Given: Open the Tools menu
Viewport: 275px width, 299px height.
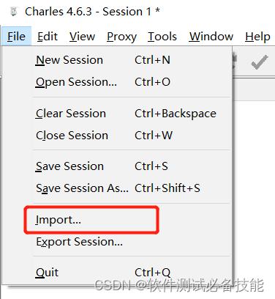Looking at the screenshot, I should [162, 37].
